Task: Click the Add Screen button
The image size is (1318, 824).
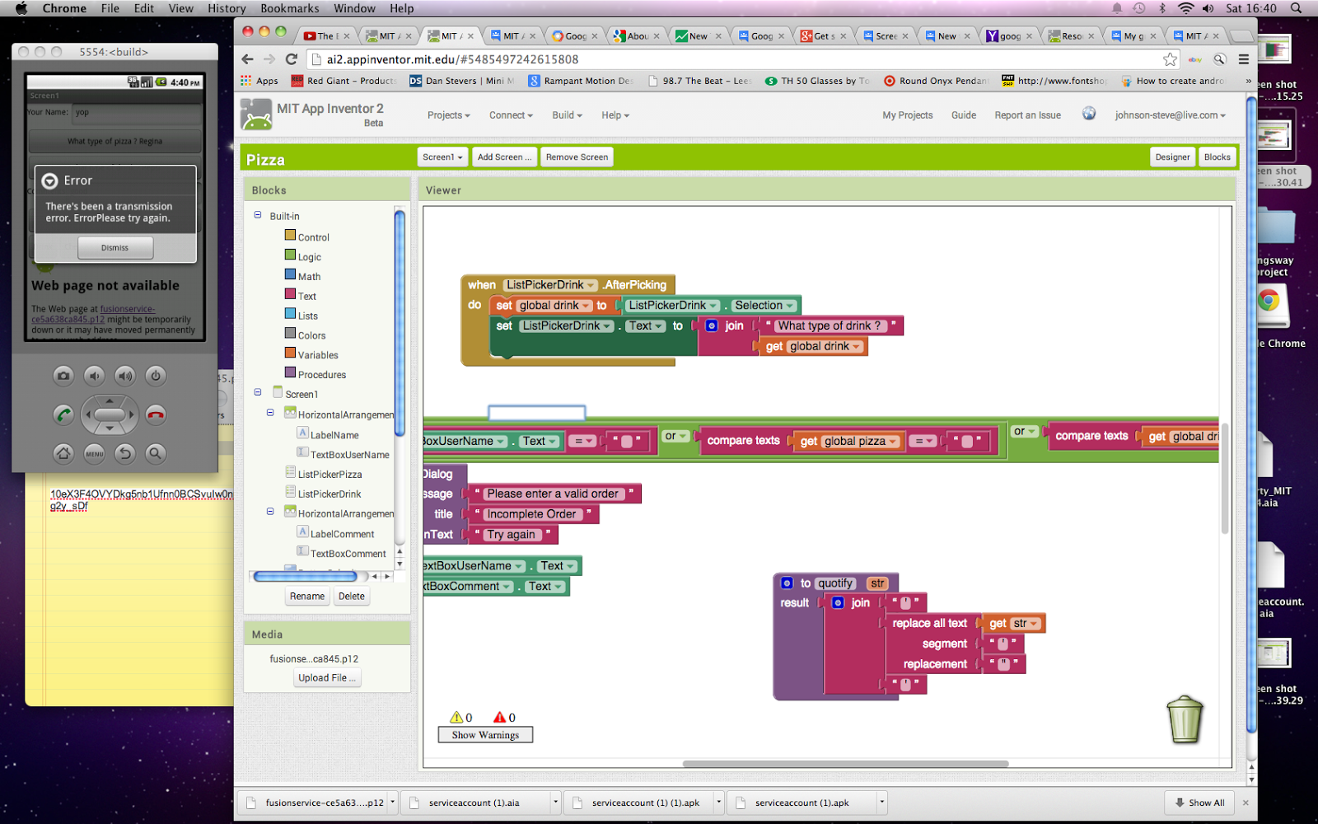Action: 504,157
